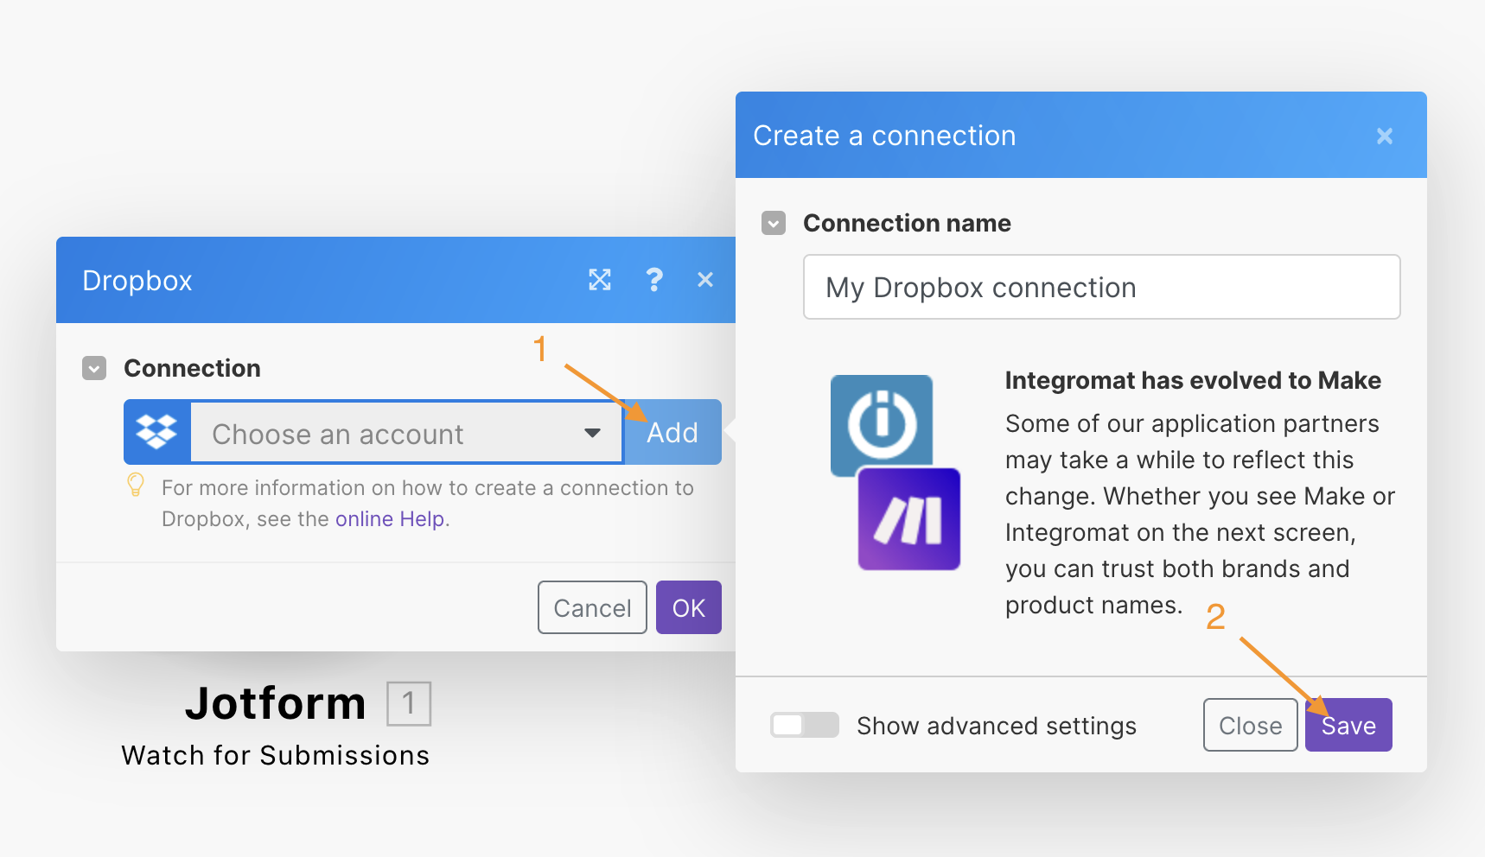Click the Jotform module number badge
This screenshot has width=1485, height=857.
(x=409, y=703)
